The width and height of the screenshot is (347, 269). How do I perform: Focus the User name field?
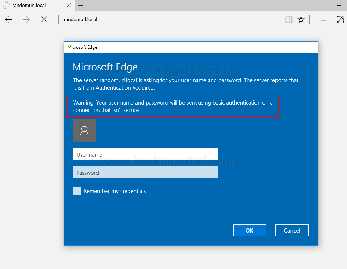point(146,154)
